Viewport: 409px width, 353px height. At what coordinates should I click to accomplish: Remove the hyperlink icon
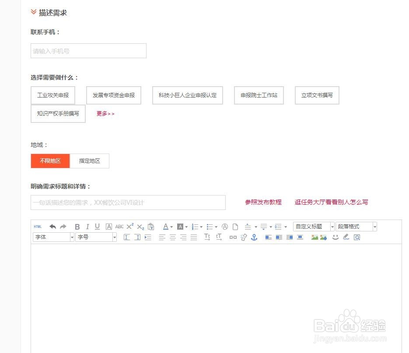click(x=244, y=237)
